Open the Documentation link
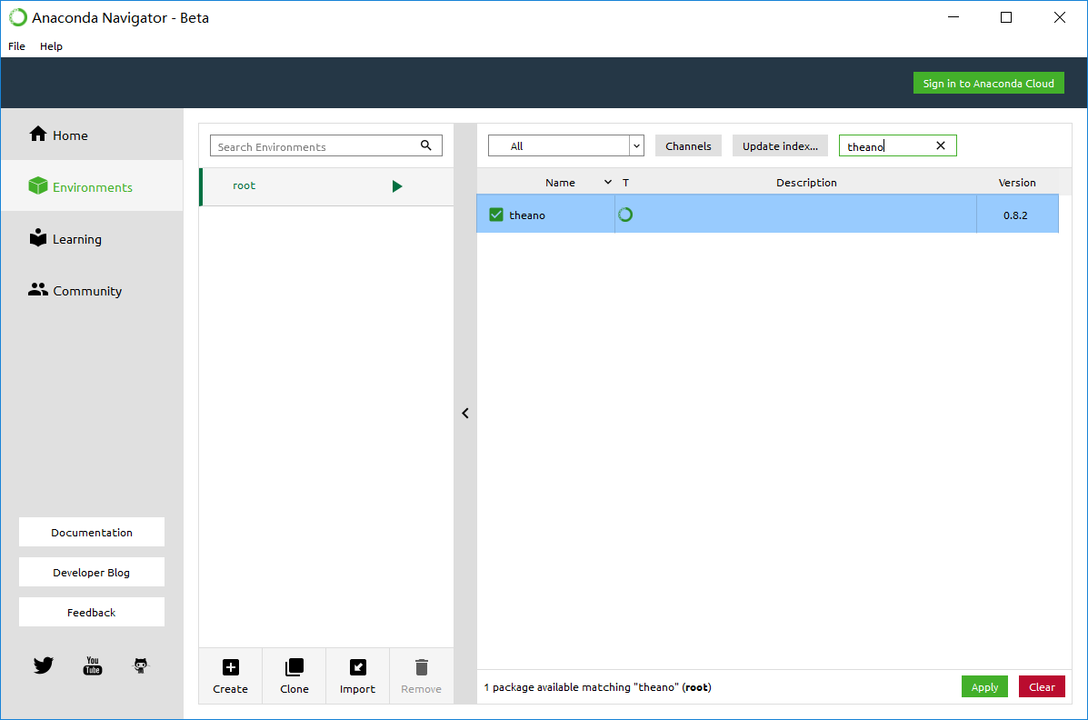The height and width of the screenshot is (720, 1088). click(x=92, y=532)
